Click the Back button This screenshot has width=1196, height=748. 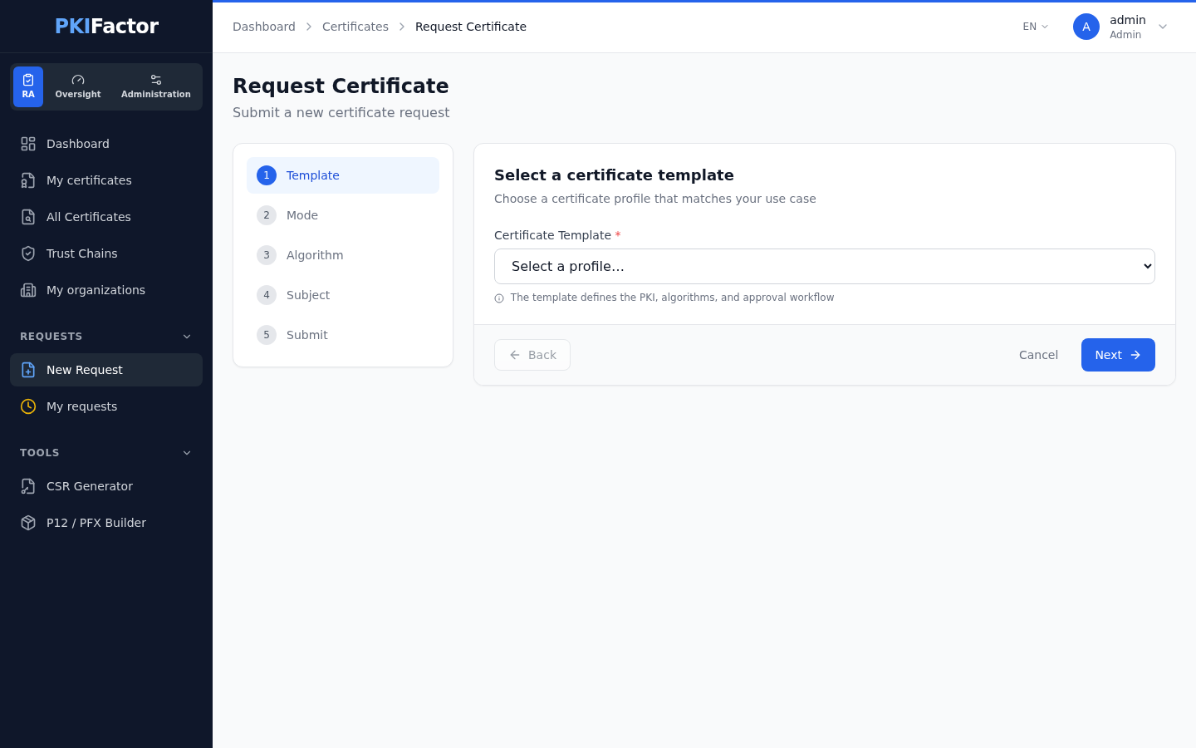coord(532,355)
